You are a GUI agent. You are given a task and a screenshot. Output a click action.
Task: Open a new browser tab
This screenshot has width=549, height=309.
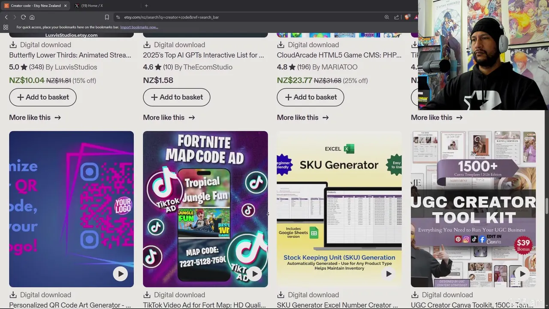click(146, 6)
